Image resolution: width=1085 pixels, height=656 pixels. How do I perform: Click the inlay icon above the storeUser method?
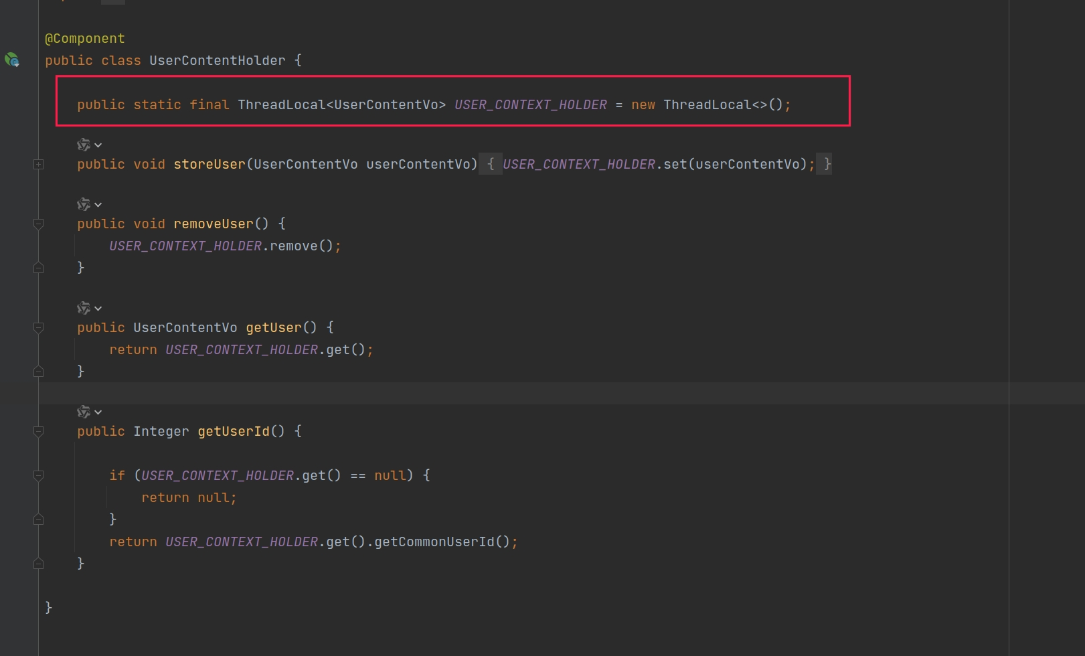click(x=84, y=145)
